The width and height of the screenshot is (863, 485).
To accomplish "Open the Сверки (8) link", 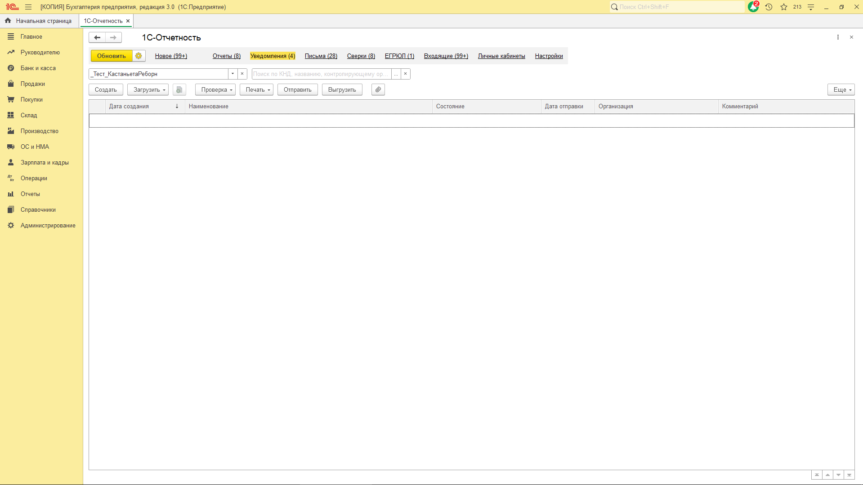I will click(x=361, y=56).
